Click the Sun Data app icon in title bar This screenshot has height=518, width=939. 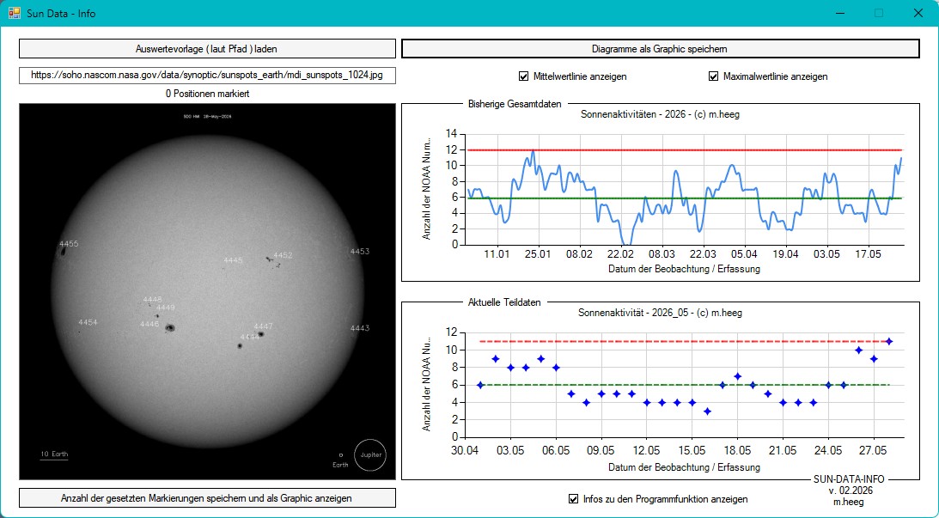14,13
